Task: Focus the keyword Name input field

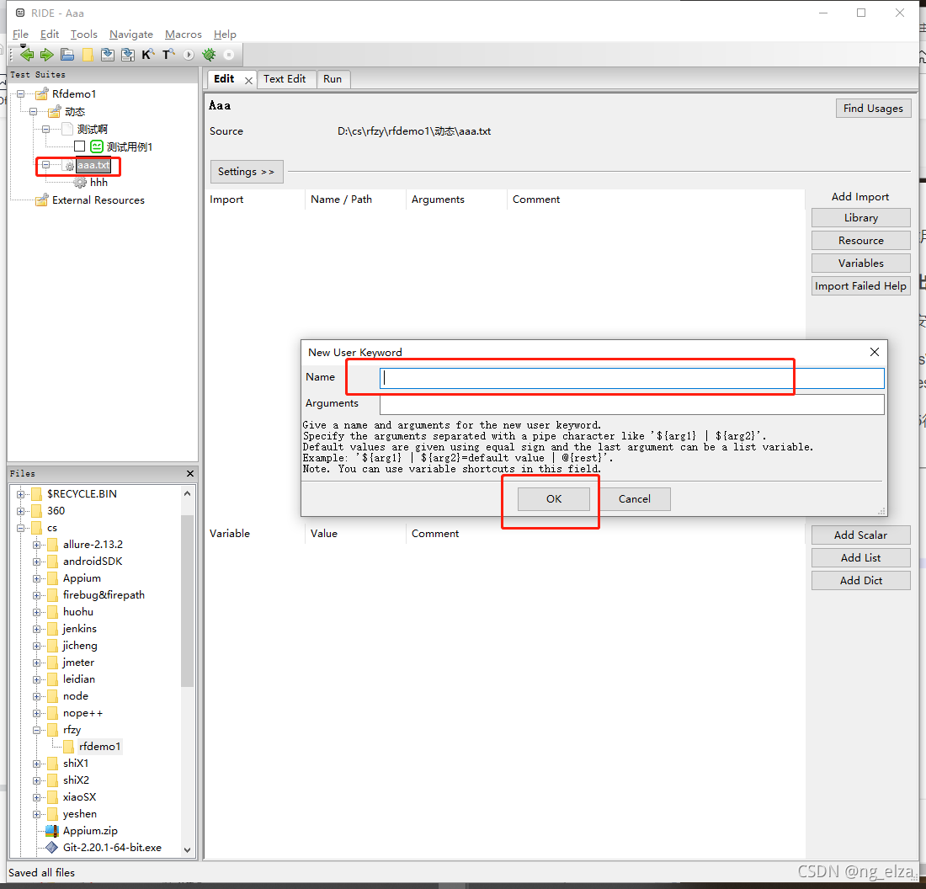Action: [632, 378]
